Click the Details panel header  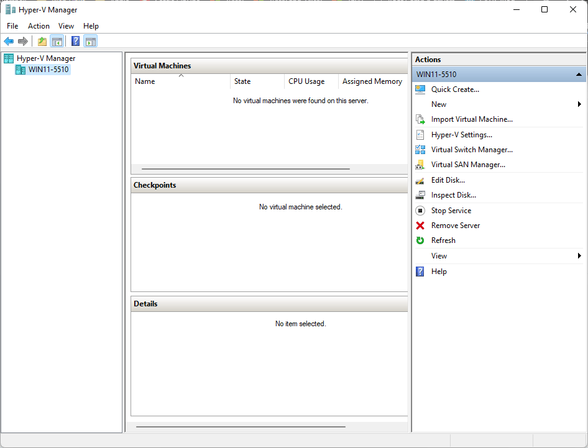click(x=269, y=304)
